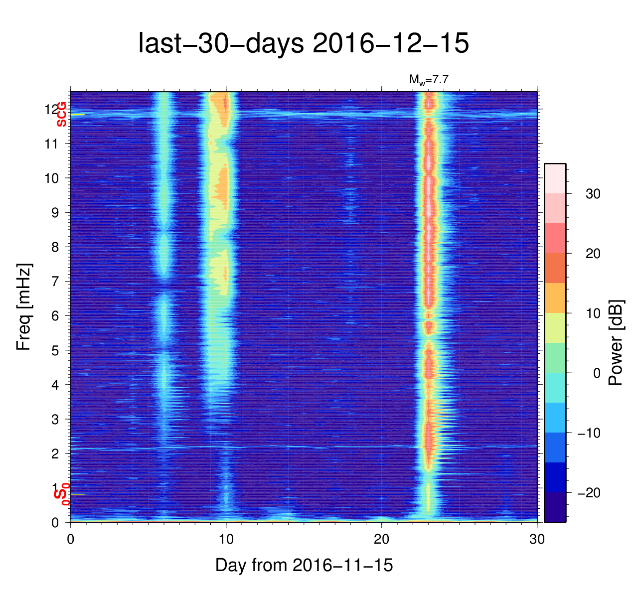The image size is (643, 593).
Task: Click the day-10 signal band at 10 mHz
Action: point(222,178)
